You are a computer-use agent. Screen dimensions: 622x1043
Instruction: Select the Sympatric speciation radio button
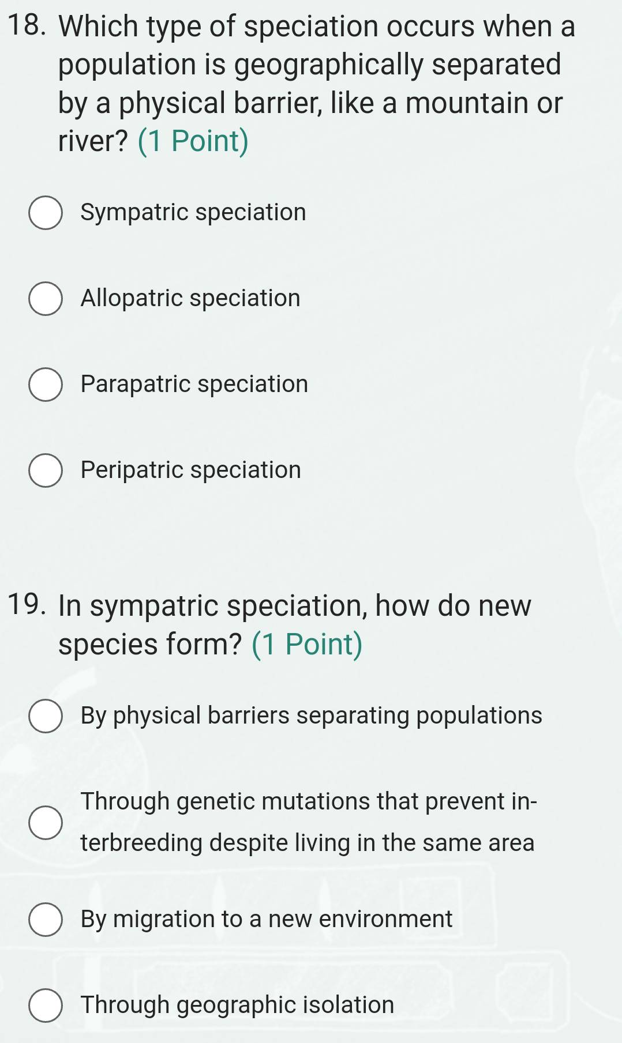46,213
